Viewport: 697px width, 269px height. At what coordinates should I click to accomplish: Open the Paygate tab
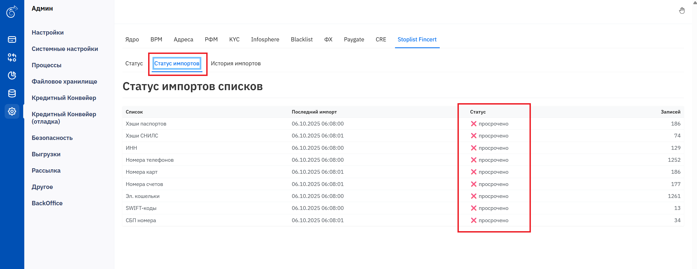(x=354, y=39)
